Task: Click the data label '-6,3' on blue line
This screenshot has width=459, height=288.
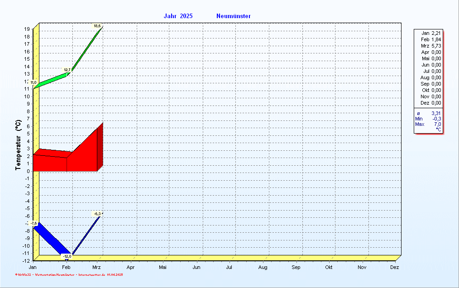Action: coord(97,214)
